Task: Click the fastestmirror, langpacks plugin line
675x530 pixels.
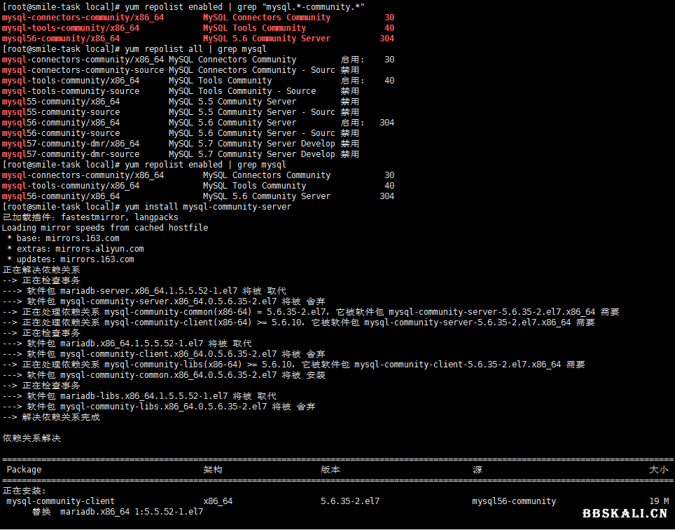Action: [x=90, y=217]
